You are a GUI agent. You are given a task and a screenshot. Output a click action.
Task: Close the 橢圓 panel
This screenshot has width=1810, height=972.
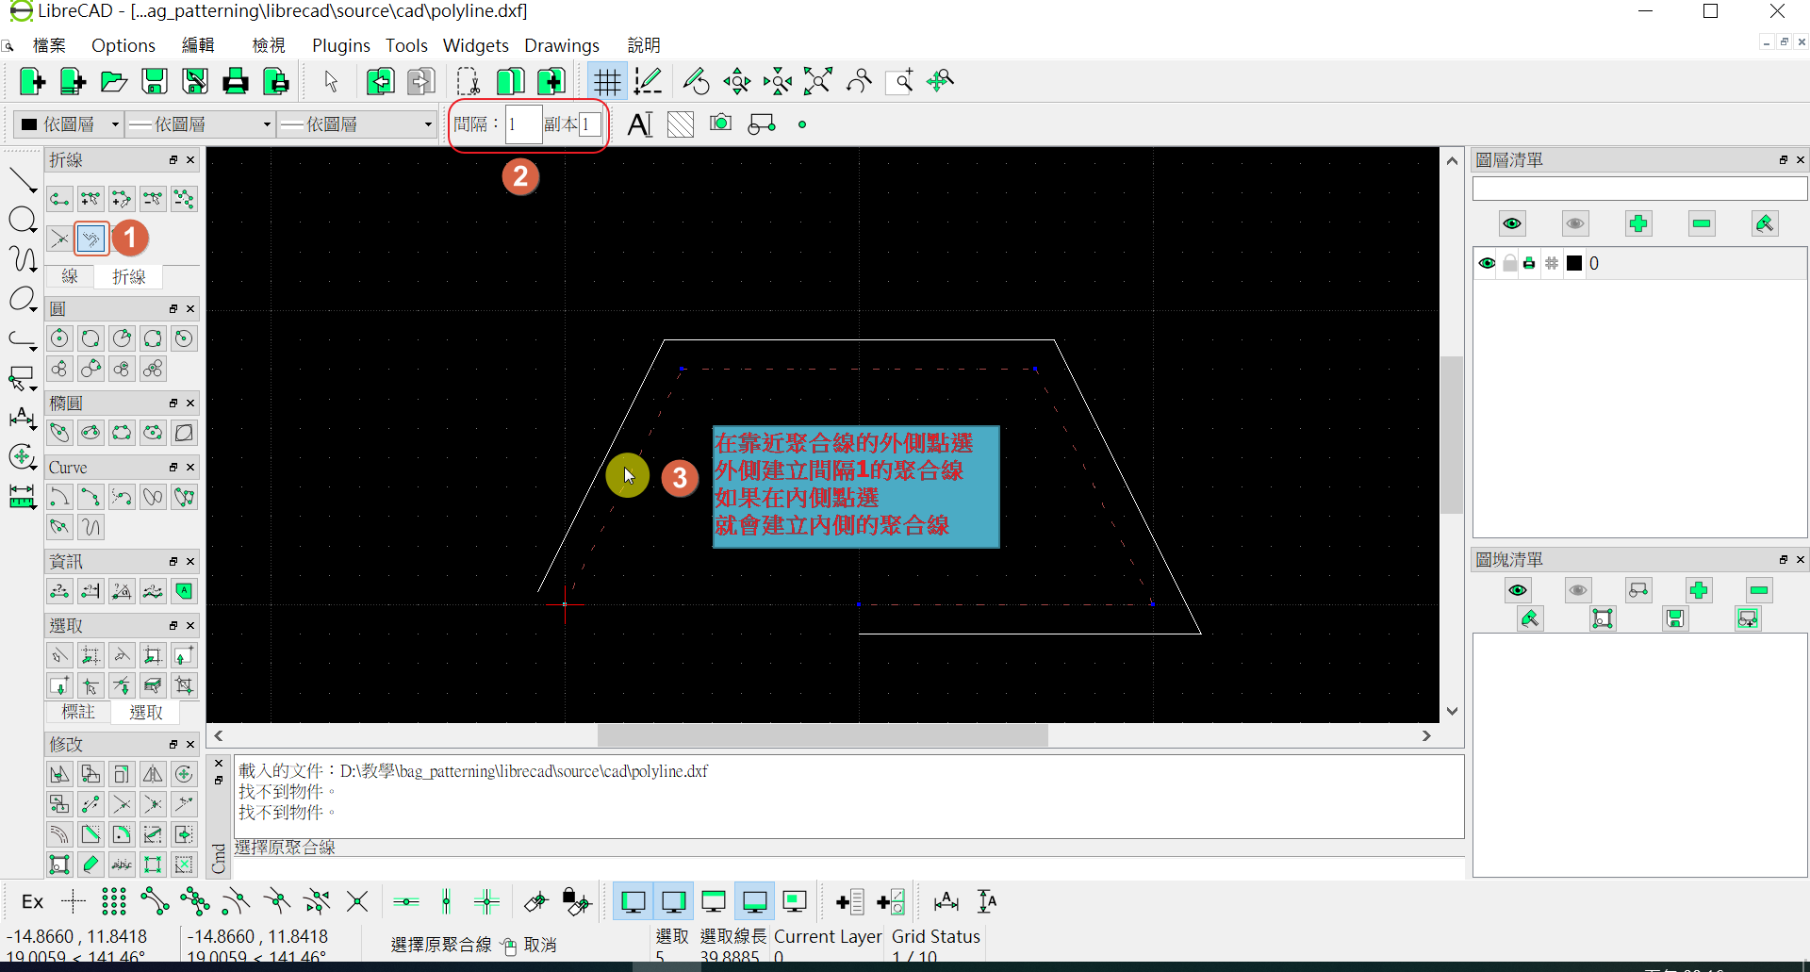(190, 404)
